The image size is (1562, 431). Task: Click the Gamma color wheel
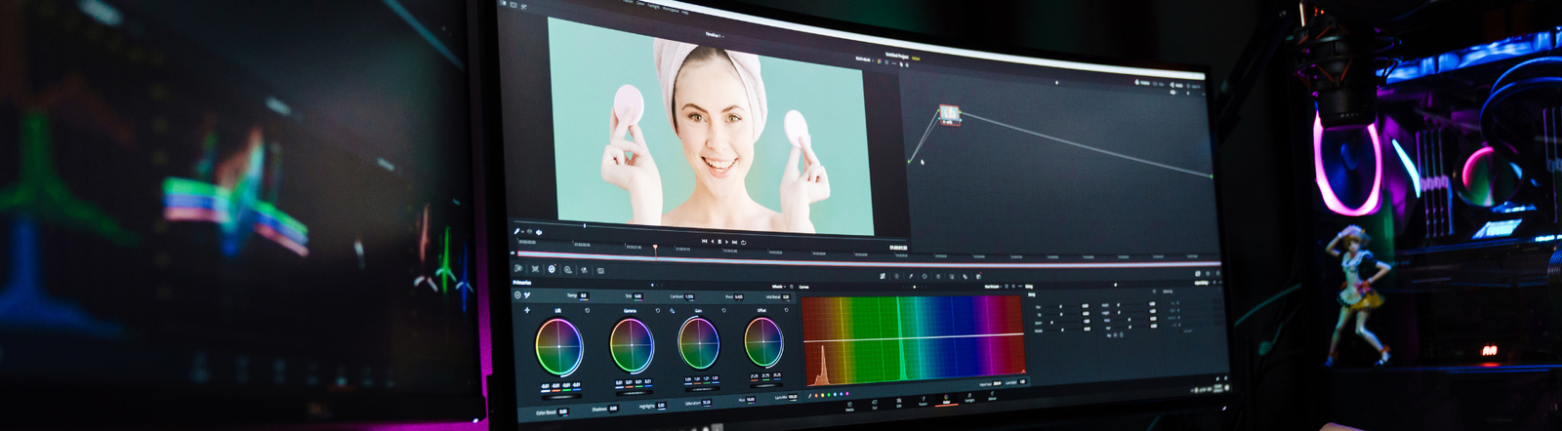632,345
